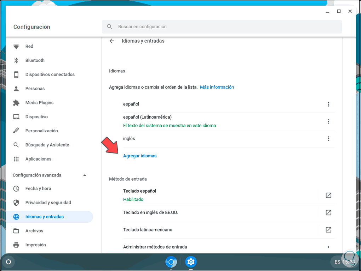Open more options for español (Latinoamérica)
Viewport: 361px width, 271px height.
click(x=328, y=121)
